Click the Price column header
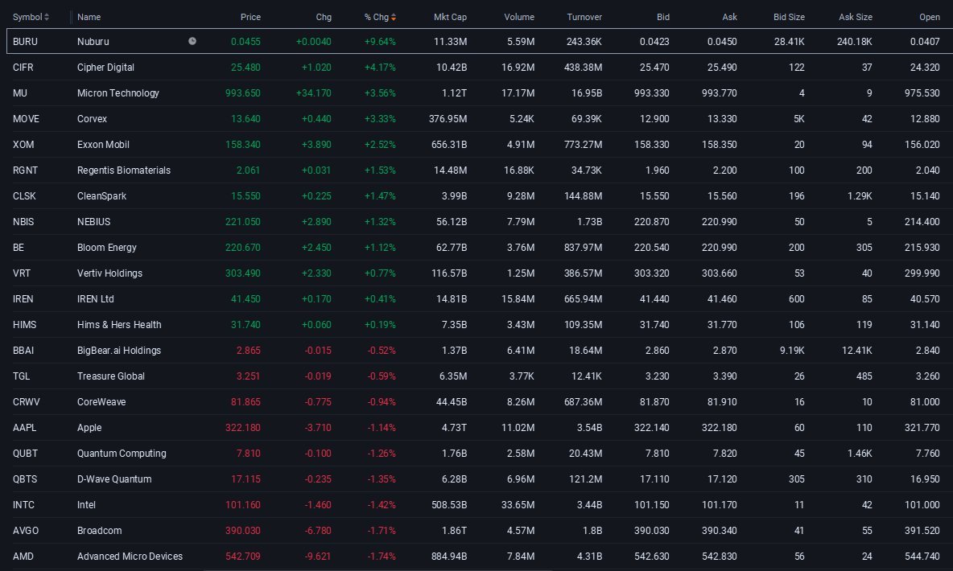 click(x=250, y=17)
